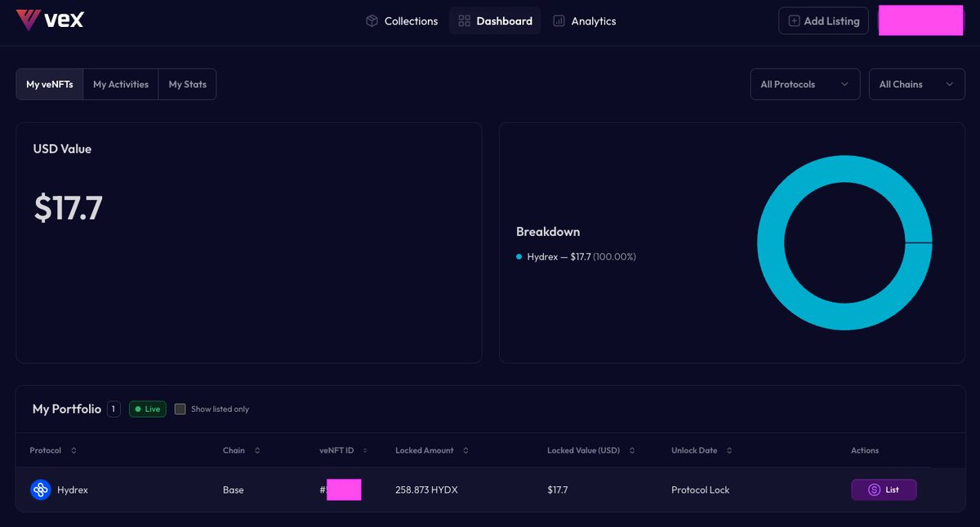Click the Hydrex protocol name in row
This screenshot has height=527, width=980.
click(73, 490)
